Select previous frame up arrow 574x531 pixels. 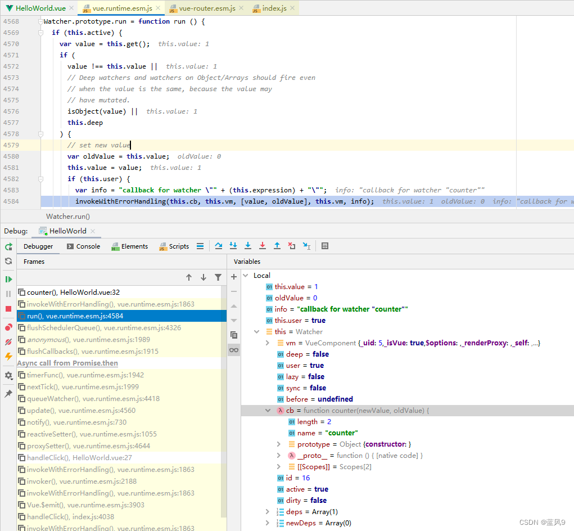[x=189, y=277]
